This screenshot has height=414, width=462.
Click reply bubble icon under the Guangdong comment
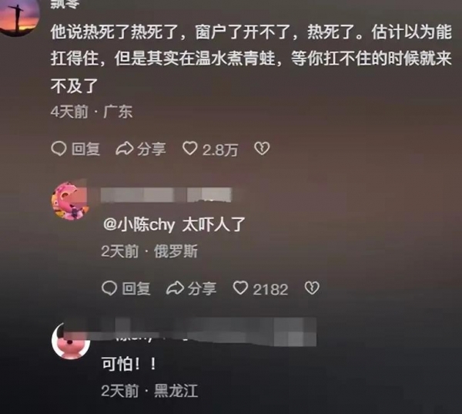pyautogui.click(x=59, y=149)
